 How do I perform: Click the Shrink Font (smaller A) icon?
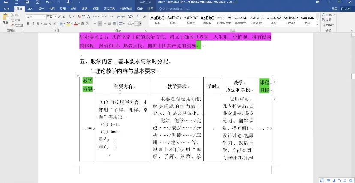tap(64, 17)
